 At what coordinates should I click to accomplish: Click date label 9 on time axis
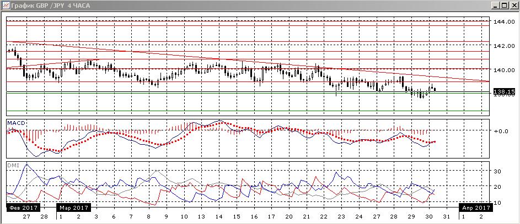166,217
